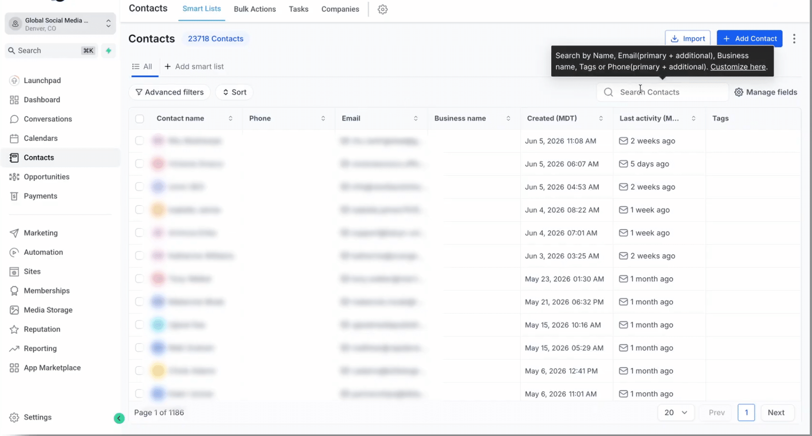Click the Calendars icon in sidebar
The height and width of the screenshot is (436, 812).
[x=14, y=138]
